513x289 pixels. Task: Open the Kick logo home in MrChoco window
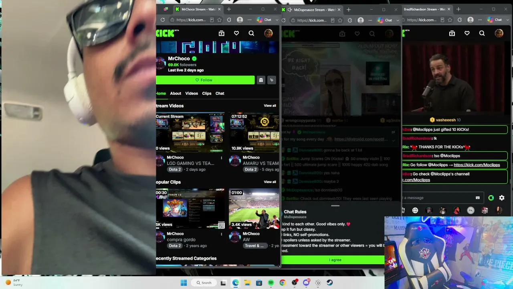click(166, 33)
